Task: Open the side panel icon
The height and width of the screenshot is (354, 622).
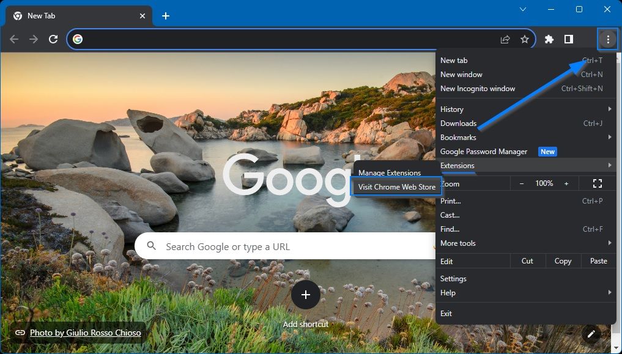Action: tap(568, 39)
